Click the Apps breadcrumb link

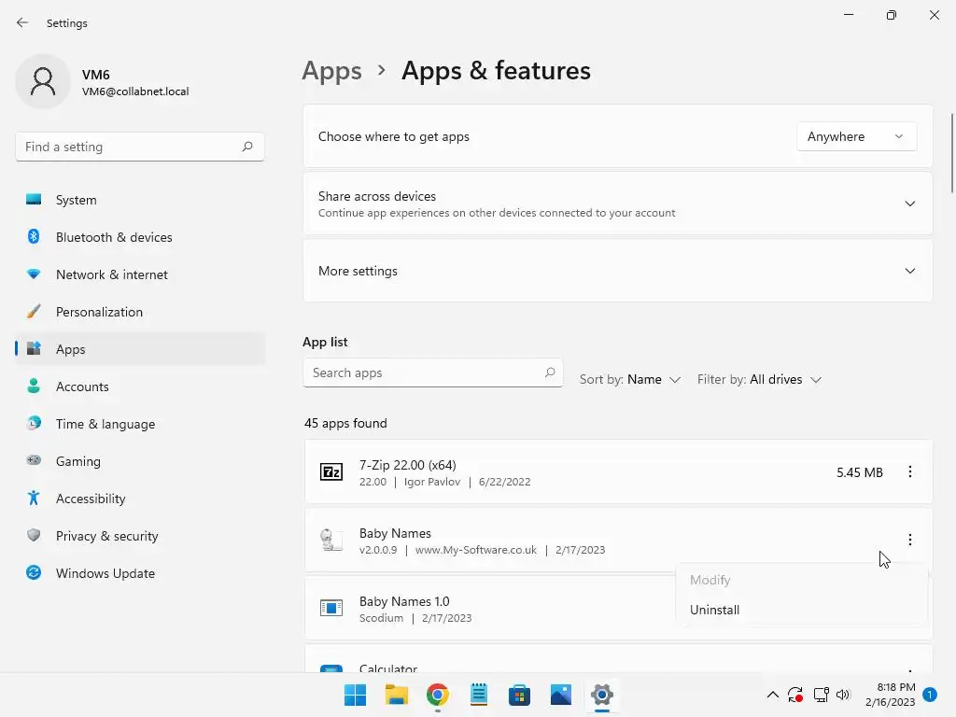pos(331,71)
